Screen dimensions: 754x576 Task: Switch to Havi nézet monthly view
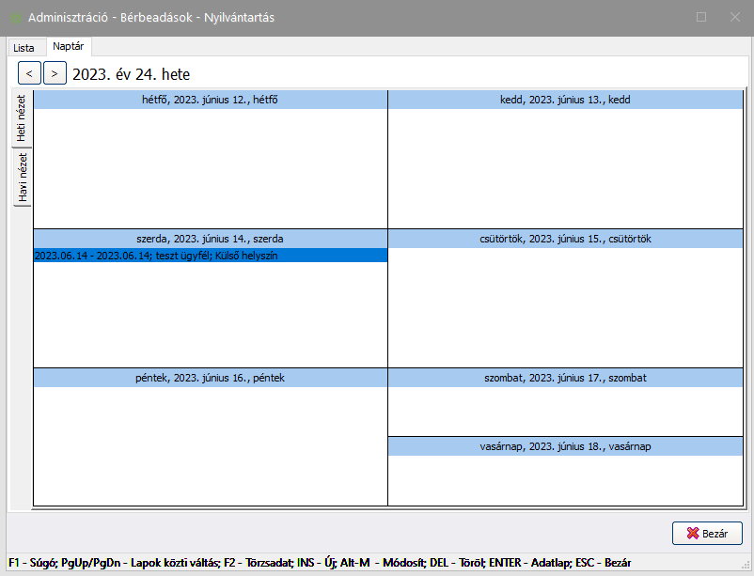click(22, 178)
